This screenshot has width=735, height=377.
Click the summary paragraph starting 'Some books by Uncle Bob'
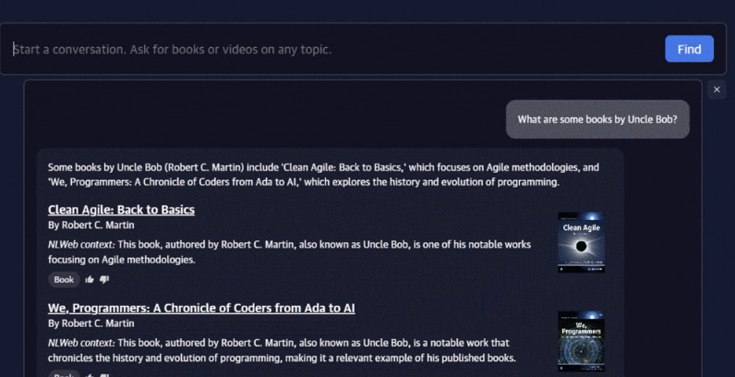pyautogui.click(x=323, y=175)
